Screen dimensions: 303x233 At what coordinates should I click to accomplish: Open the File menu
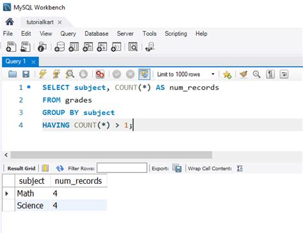click(8, 34)
